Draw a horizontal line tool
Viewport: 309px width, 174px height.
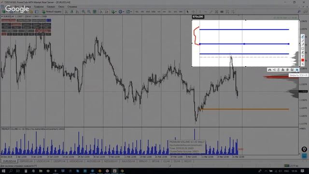205,12
